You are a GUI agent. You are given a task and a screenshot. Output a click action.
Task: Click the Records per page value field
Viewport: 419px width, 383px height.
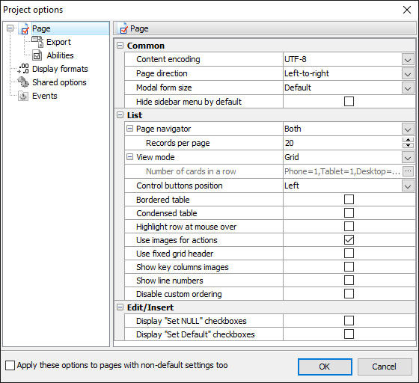[x=343, y=143]
